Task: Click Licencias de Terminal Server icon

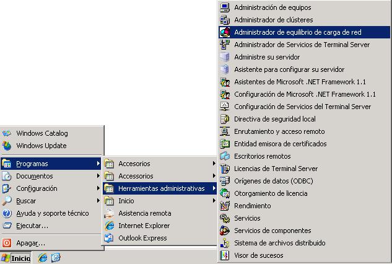Action: (x=225, y=169)
